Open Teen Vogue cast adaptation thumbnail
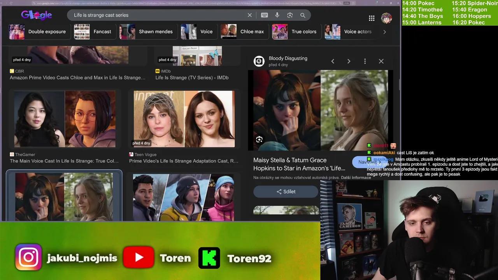Screen dimensions: 498x280 click(x=184, y=119)
